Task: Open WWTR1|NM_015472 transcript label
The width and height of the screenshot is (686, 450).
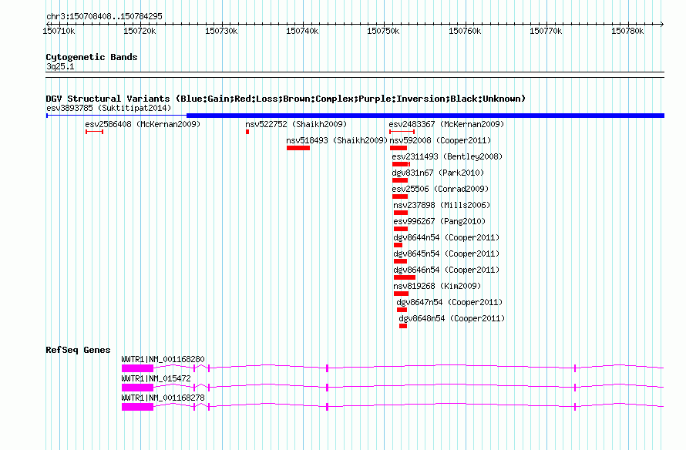Action: point(156,378)
